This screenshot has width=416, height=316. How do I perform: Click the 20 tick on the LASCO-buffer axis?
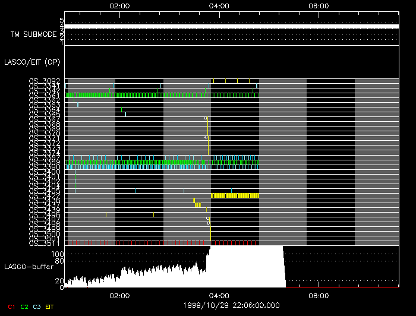pos(59,281)
